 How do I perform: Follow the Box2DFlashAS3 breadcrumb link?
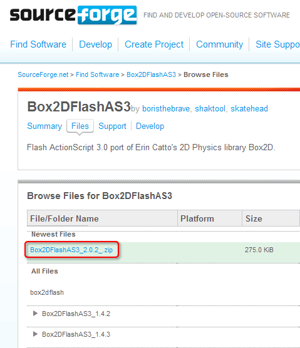point(151,74)
